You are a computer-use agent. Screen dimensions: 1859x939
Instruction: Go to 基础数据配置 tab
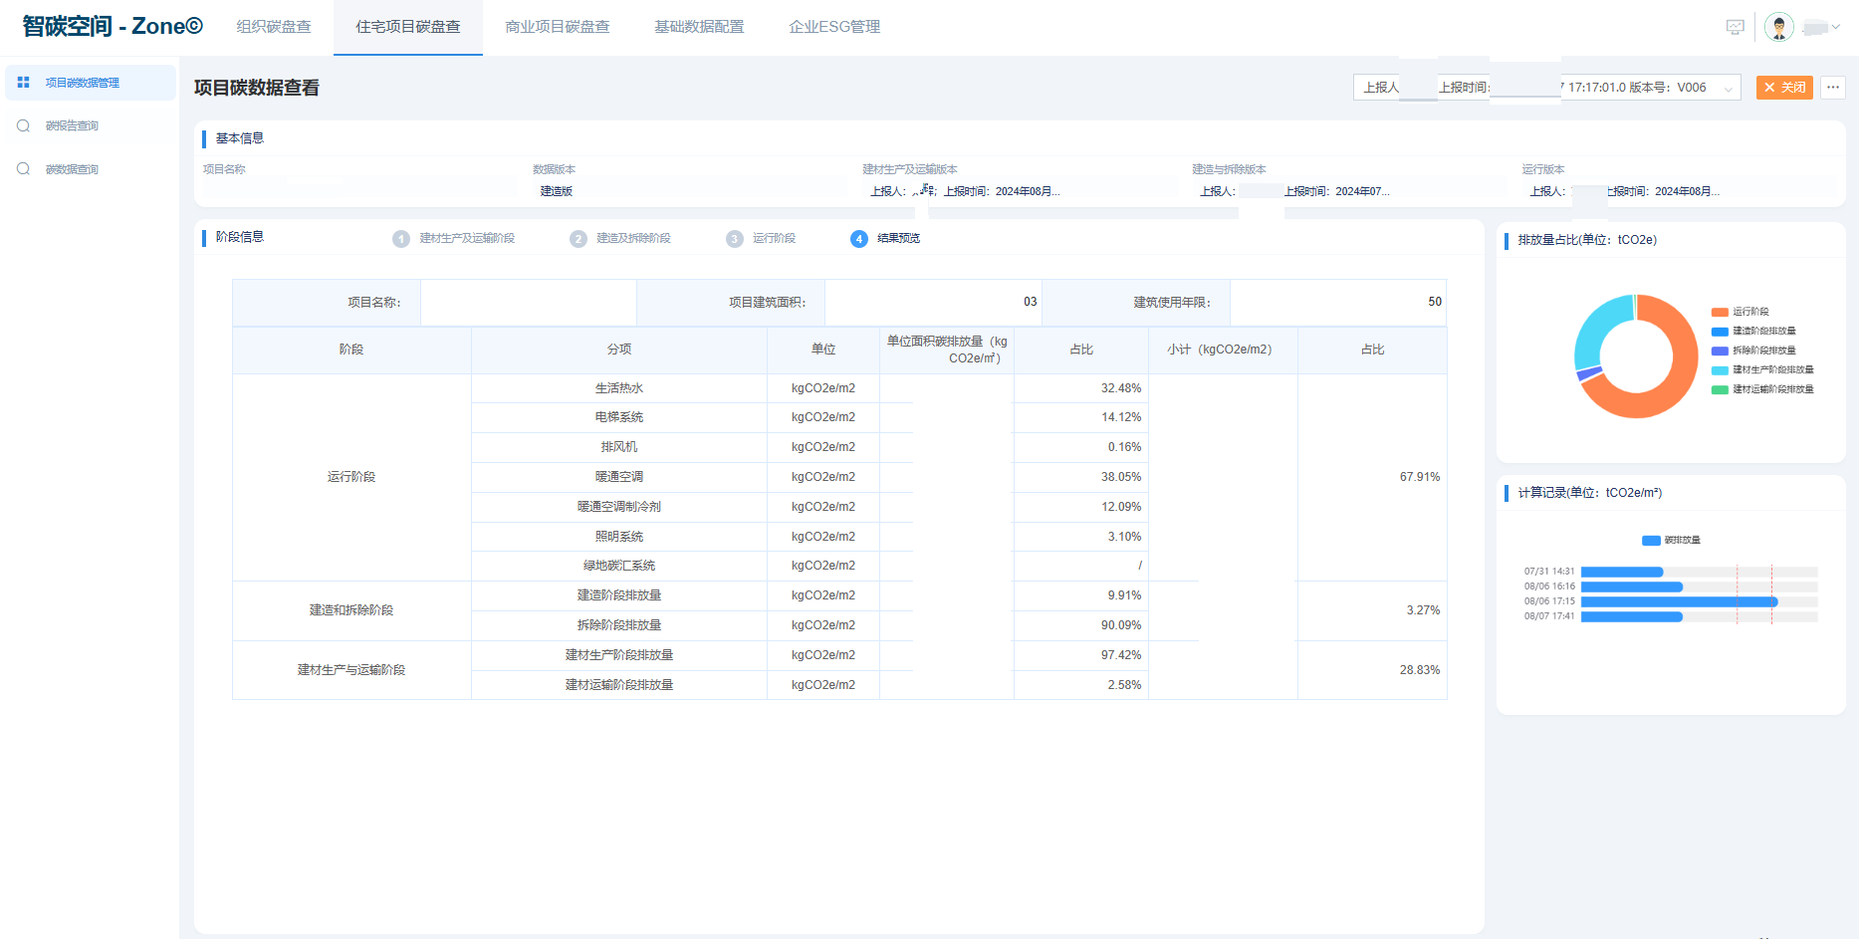[699, 27]
